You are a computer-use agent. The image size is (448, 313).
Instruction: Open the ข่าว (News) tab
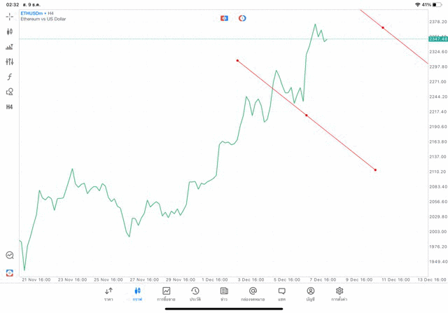pos(224,294)
